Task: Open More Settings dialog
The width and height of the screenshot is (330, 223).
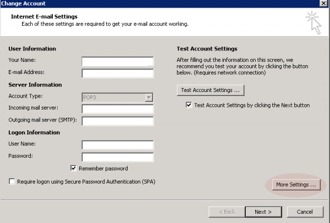Action: (x=296, y=185)
